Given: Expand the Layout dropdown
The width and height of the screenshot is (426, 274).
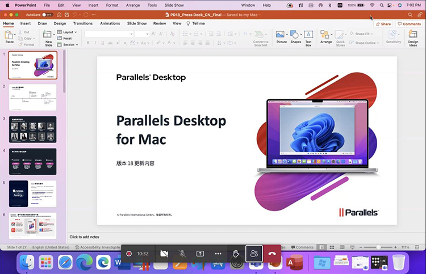Looking at the screenshot, I should click(x=67, y=32).
